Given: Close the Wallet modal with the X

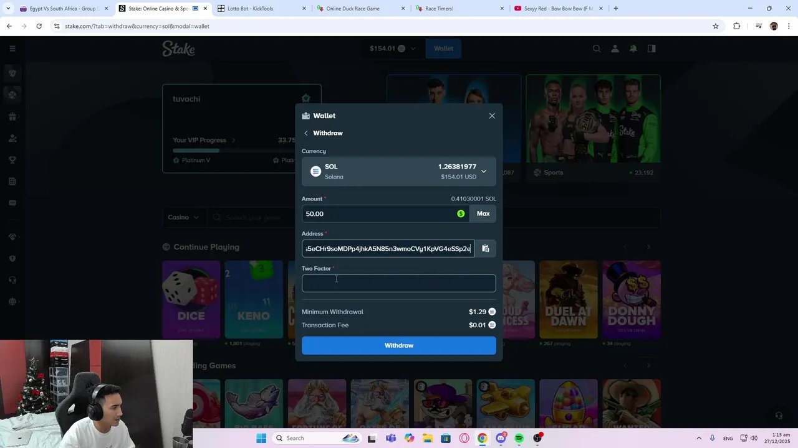Looking at the screenshot, I should click(x=492, y=116).
